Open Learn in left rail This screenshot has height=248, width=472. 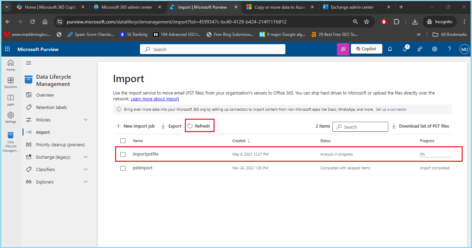pos(11,100)
